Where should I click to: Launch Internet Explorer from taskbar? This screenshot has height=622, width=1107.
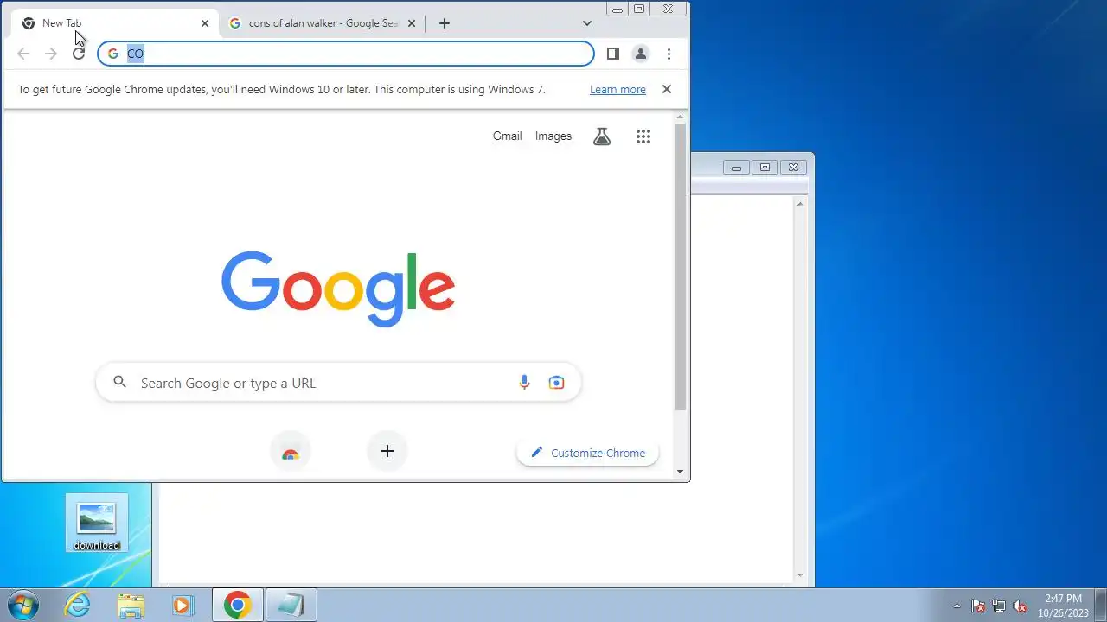tap(78, 605)
